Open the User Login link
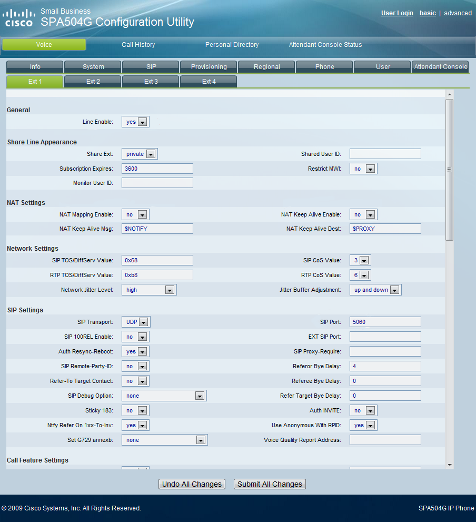Screen dimensions: 476x522 click(397, 13)
